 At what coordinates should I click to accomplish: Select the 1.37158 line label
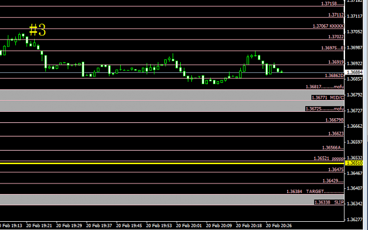[x=332, y=4]
